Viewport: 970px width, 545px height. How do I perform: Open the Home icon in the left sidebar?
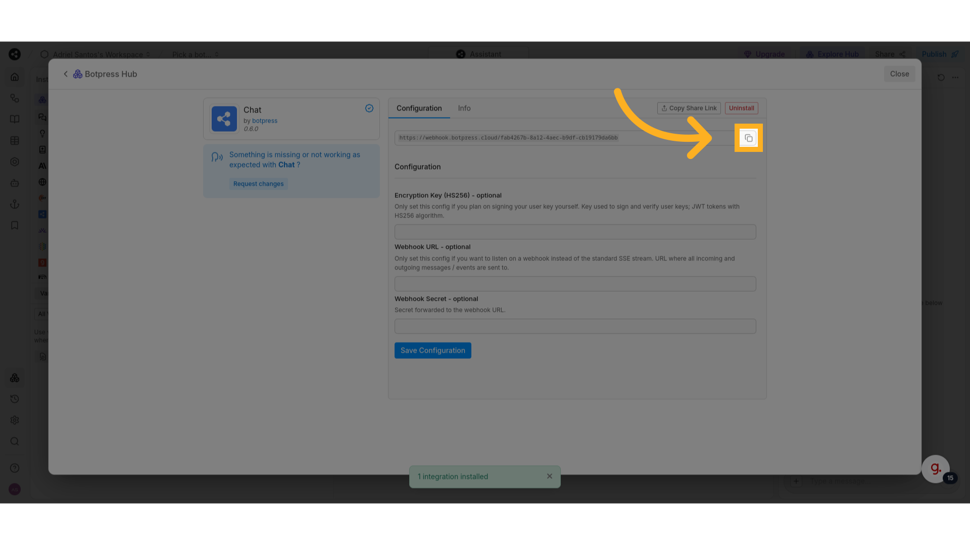15,77
